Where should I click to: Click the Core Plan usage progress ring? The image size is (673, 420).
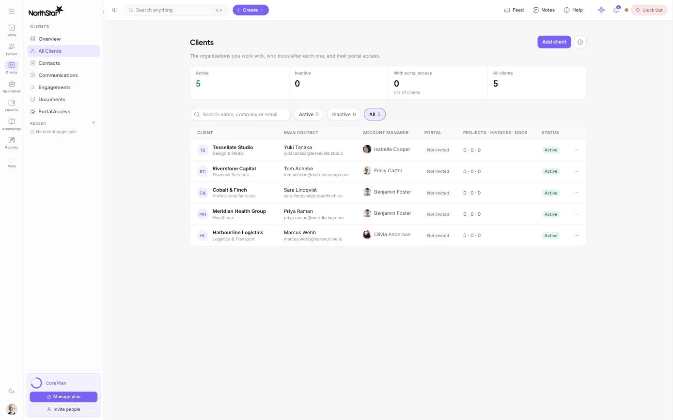[x=36, y=383]
